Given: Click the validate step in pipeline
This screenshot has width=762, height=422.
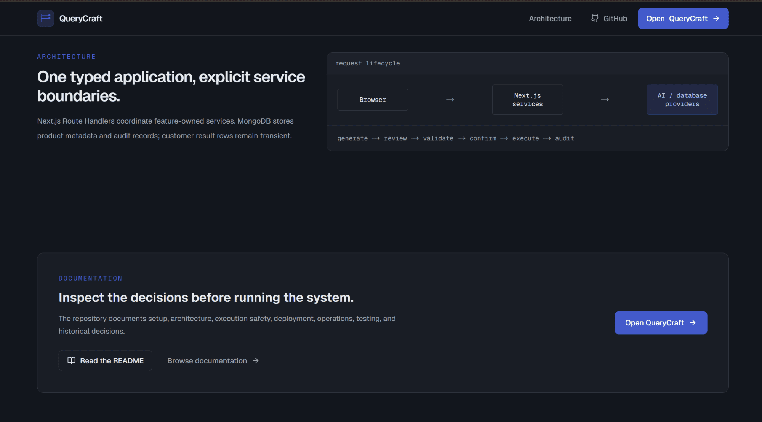Looking at the screenshot, I should [x=438, y=138].
